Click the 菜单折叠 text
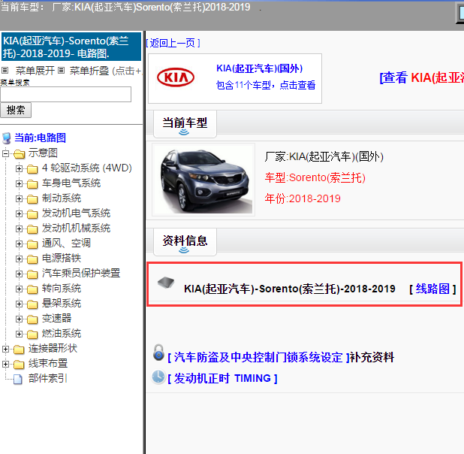This screenshot has width=464, height=454. [89, 71]
